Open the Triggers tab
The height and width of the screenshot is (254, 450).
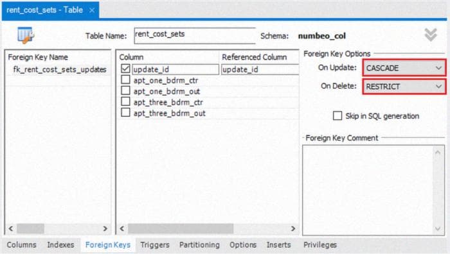coord(155,245)
